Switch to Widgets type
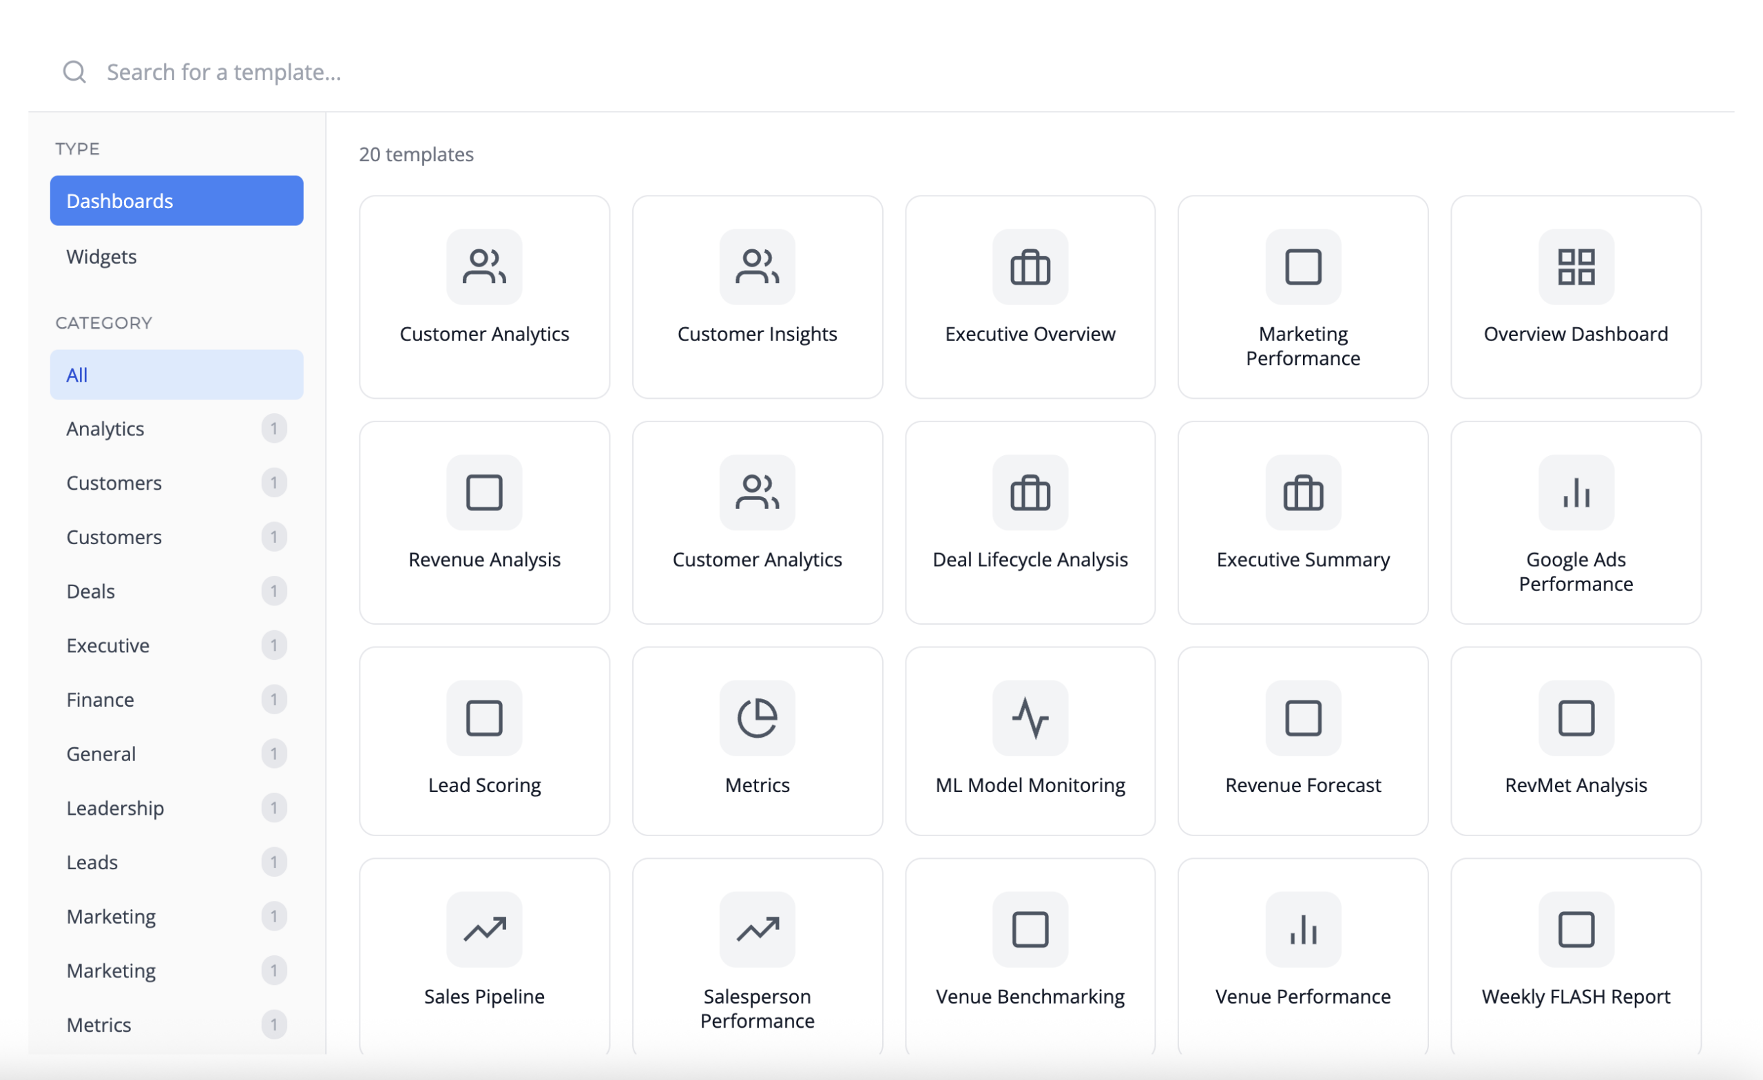Screen dimensions: 1763x1080 coord(102,256)
